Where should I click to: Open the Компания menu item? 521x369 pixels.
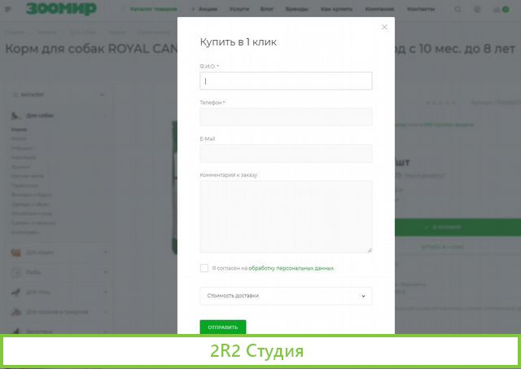tap(379, 9)
